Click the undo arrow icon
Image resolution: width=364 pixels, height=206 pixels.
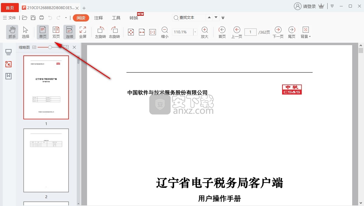(50, 18)
